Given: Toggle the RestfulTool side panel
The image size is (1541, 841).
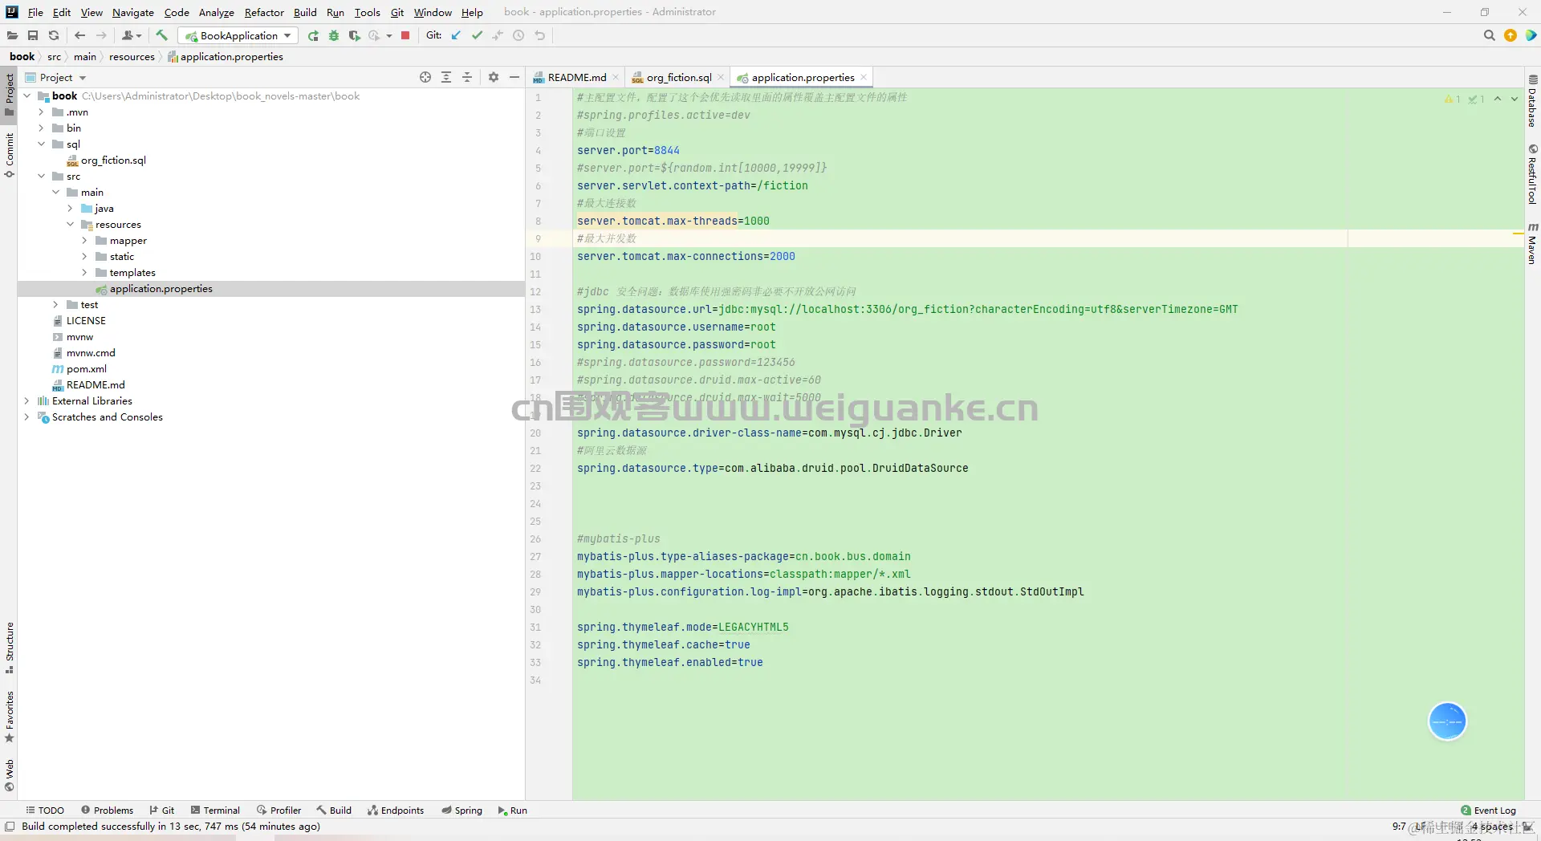Looking at the screenshot, I should point(1532,174).
